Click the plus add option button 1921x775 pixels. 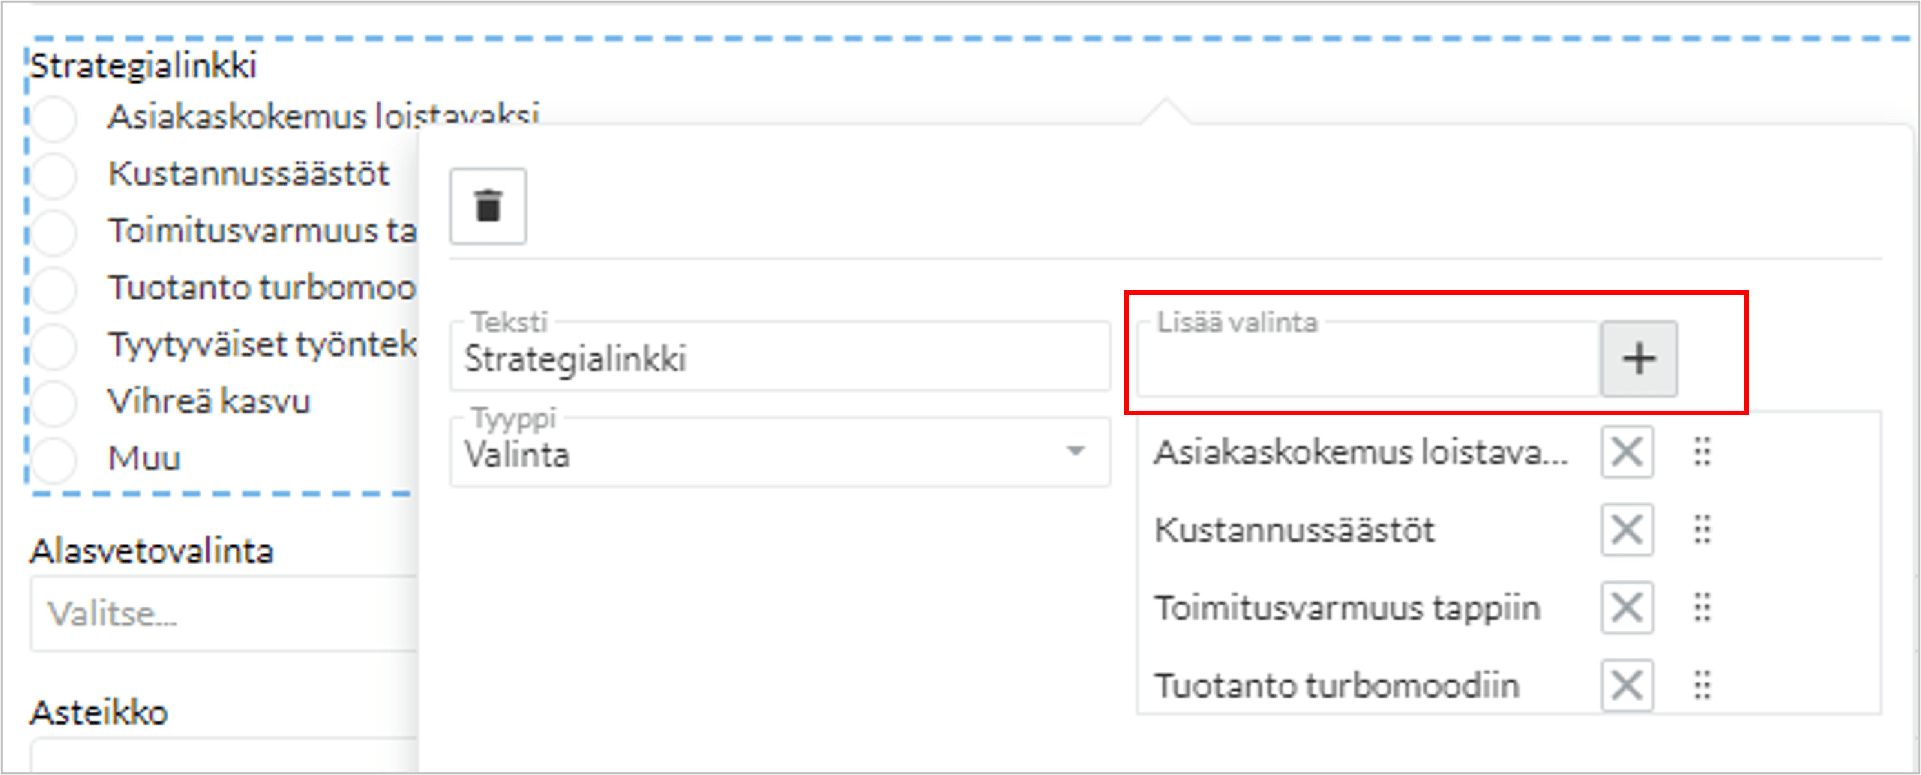1638,359
